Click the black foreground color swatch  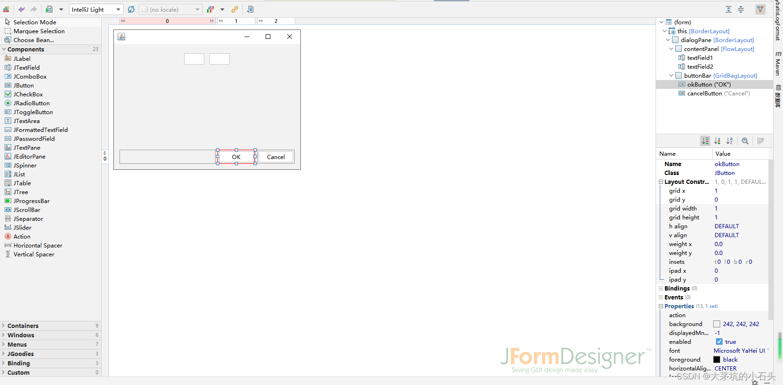click(x=716, y=359)
